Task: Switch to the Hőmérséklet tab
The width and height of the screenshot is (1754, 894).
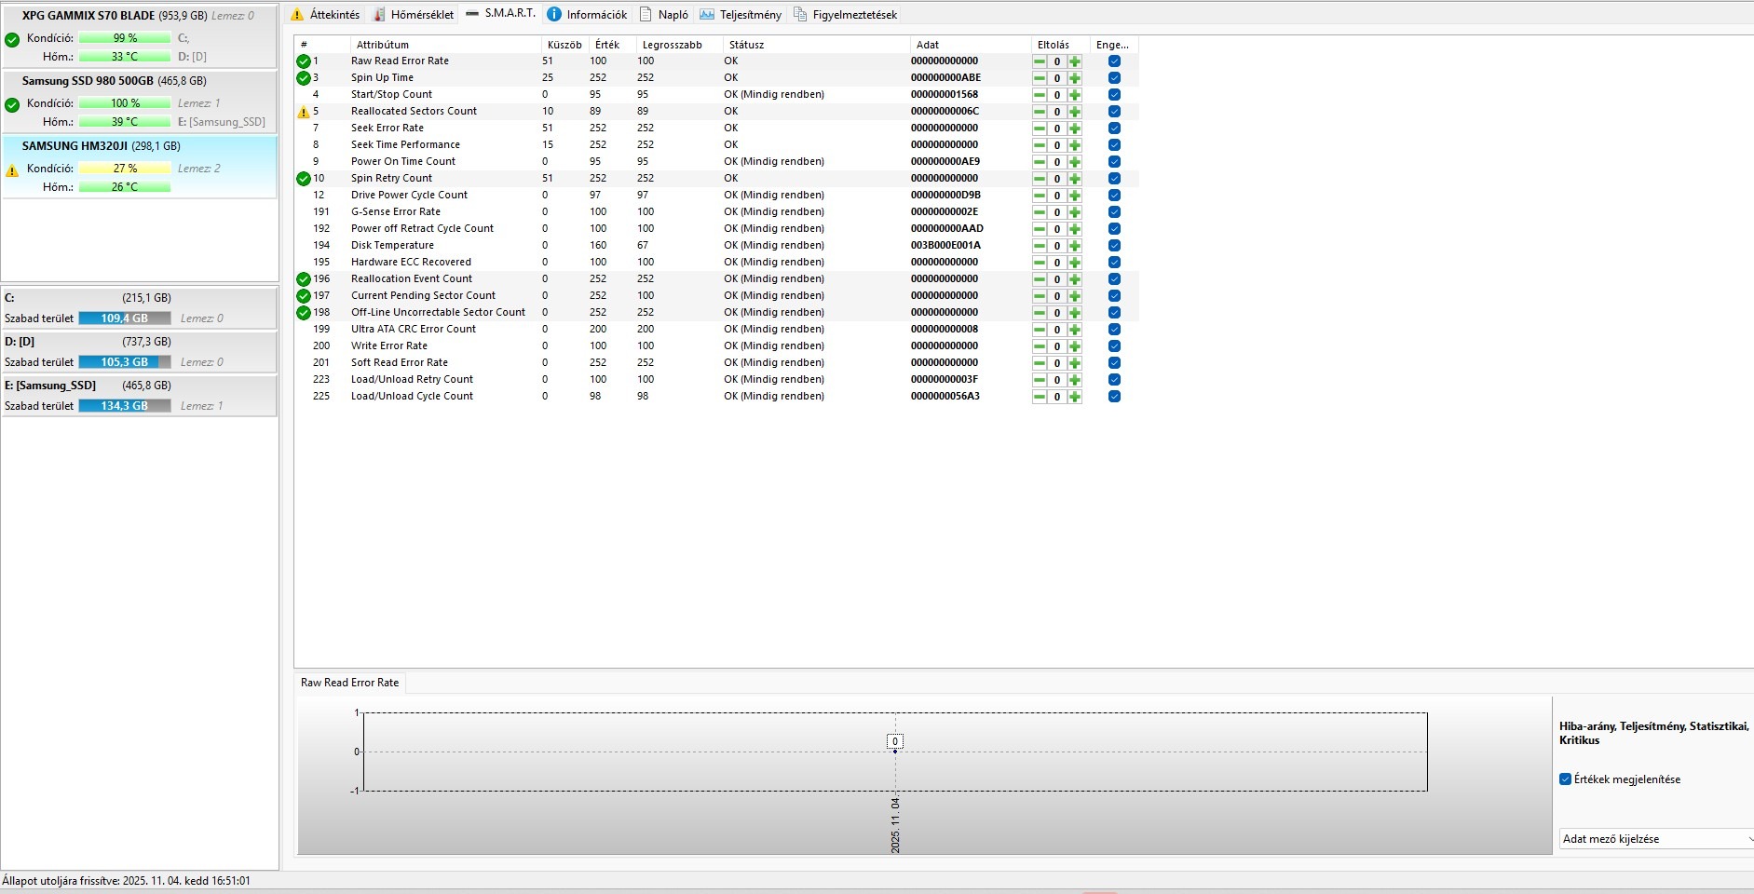Action: [x=413, y=14]
